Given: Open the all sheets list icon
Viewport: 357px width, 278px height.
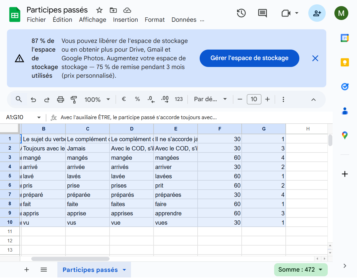Looking at the screenshot, I should click(44, 270).
